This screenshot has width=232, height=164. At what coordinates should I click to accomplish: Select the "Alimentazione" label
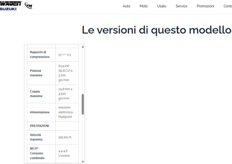point(40,112)
